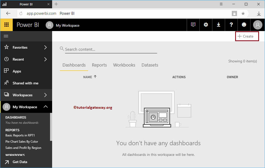
Task: Click the download arrow in Power BI header
Action: pos(219,25)
